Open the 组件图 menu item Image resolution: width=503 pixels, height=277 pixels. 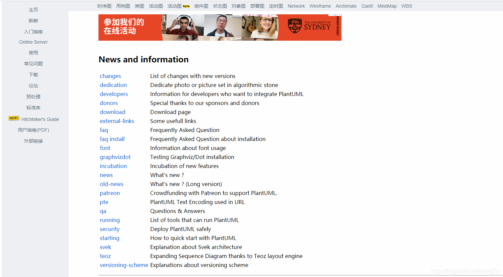click(x=201, y=6)
